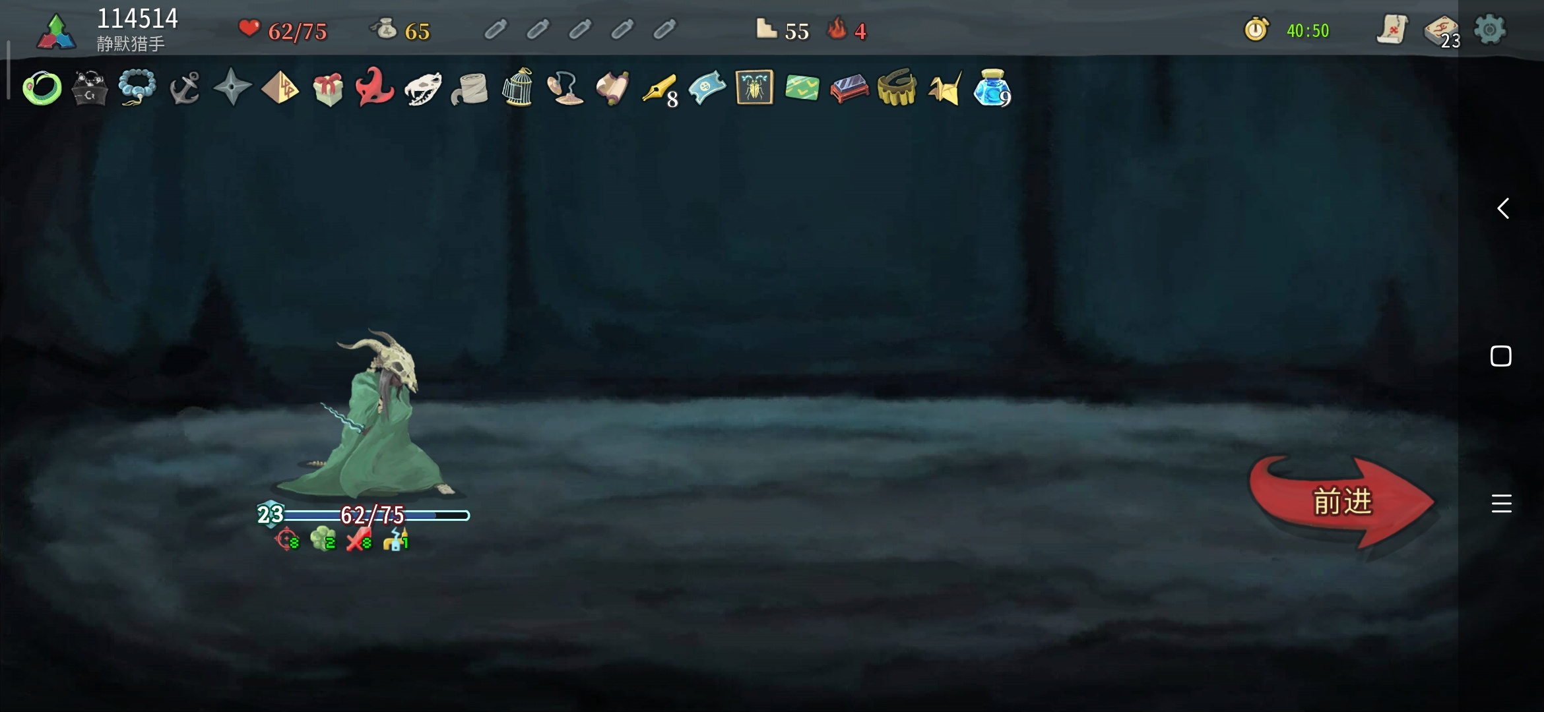Inspect the golden gear relic
Screen dimensions: 1544x712
pos(897,88)
